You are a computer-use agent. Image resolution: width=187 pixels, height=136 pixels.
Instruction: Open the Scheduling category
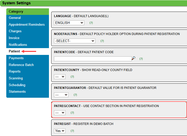17,85
